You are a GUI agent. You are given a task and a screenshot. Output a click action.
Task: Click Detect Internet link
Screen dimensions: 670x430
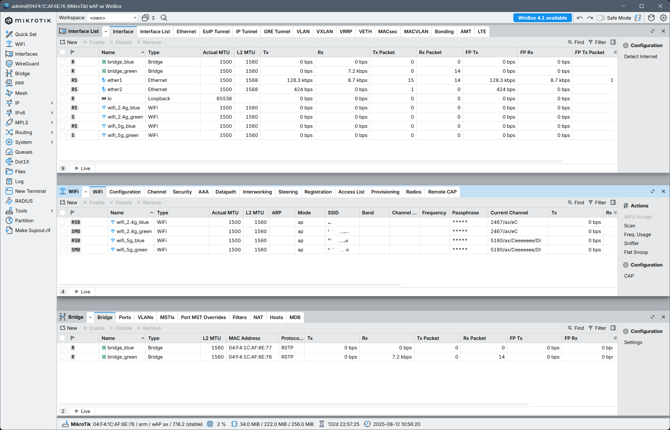point(641,56)
